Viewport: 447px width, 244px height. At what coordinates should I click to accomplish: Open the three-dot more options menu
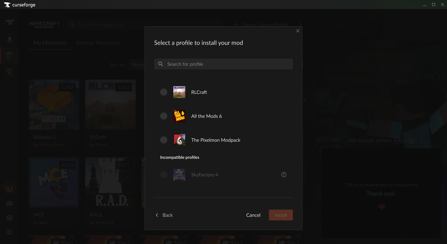coord(300,24)
